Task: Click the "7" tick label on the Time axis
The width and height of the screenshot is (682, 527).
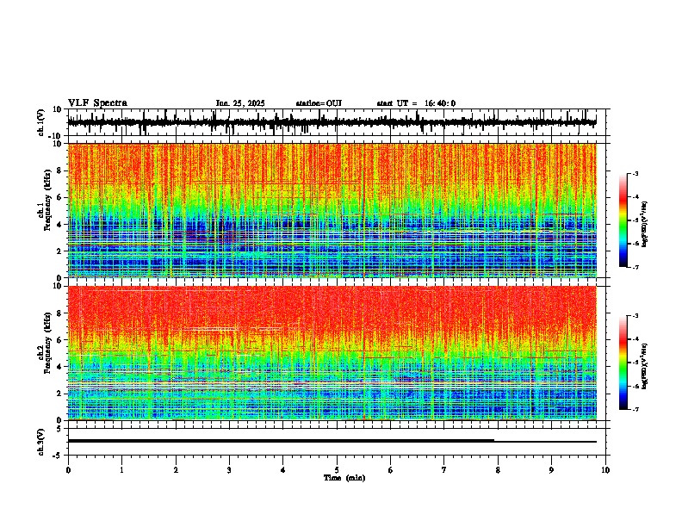Action: 444,470
